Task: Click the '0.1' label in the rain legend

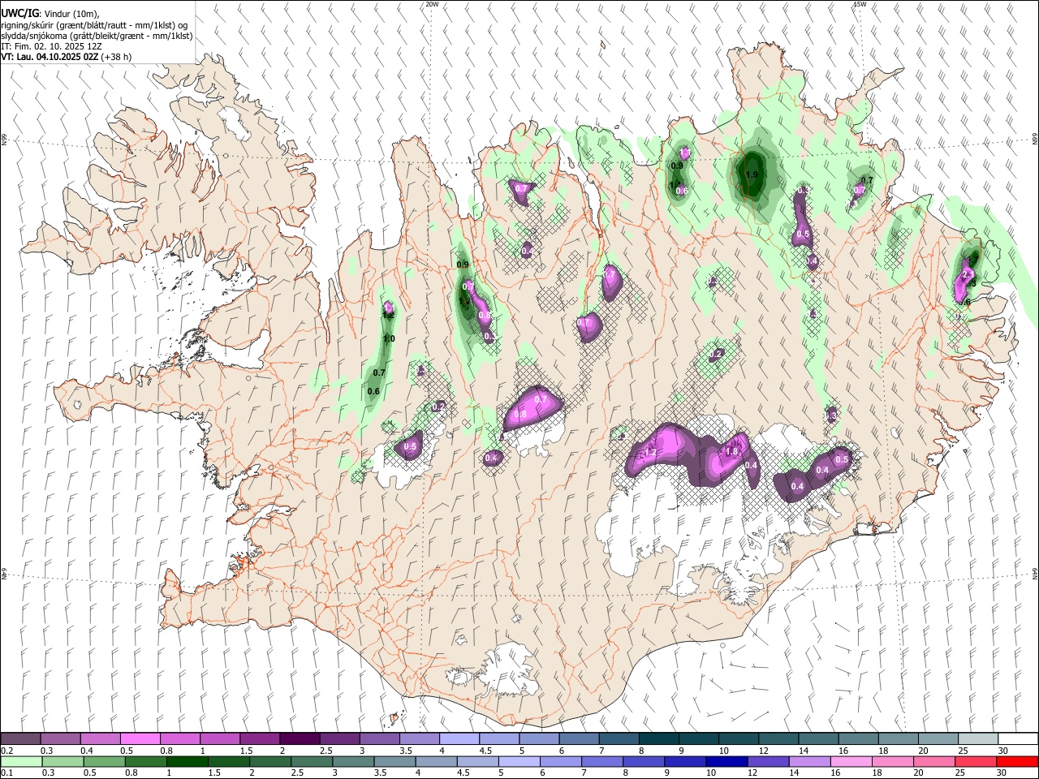Action: [x=6, y=773]
